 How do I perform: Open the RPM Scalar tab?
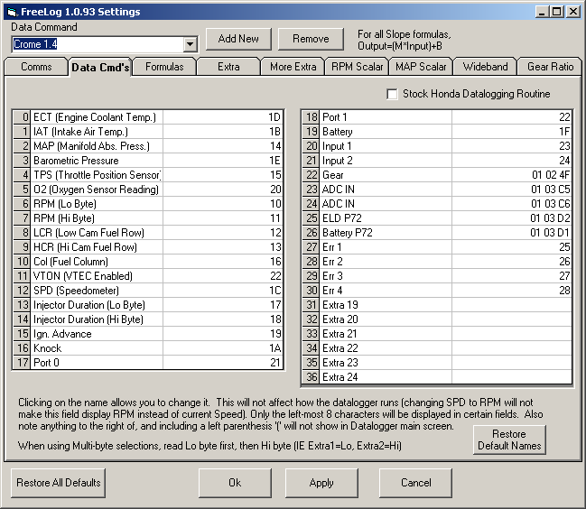tap(356, 67)
